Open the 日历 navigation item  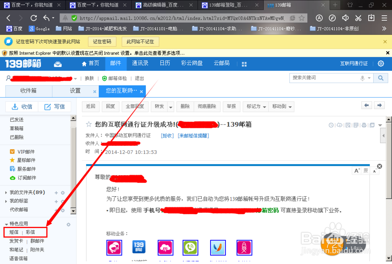tap(165, 63)
